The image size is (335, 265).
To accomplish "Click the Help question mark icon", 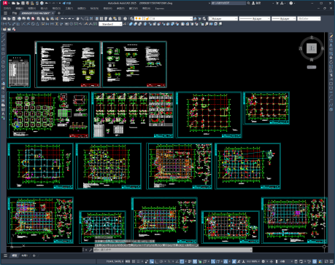I will 291,3.
